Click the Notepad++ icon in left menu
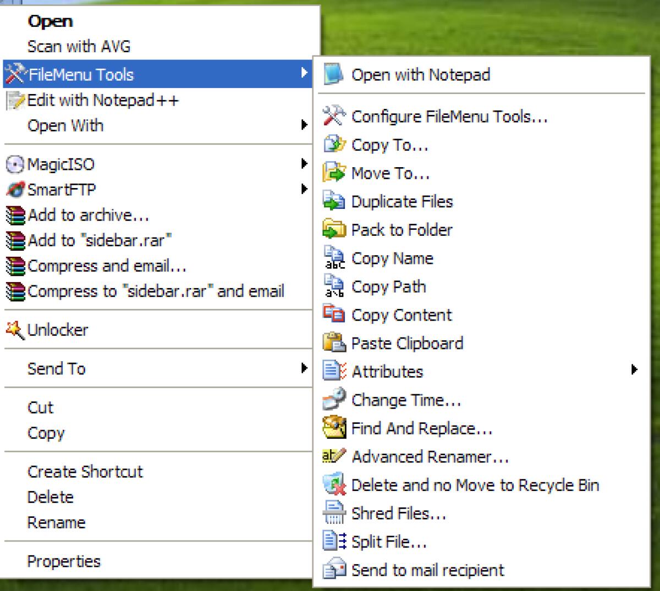This screenshot has height=591, width=660. [x=15, y=100]
